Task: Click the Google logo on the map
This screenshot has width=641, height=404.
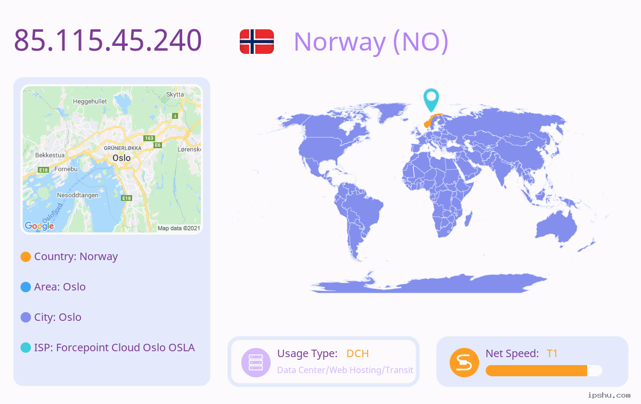Action: pos(39,226)
